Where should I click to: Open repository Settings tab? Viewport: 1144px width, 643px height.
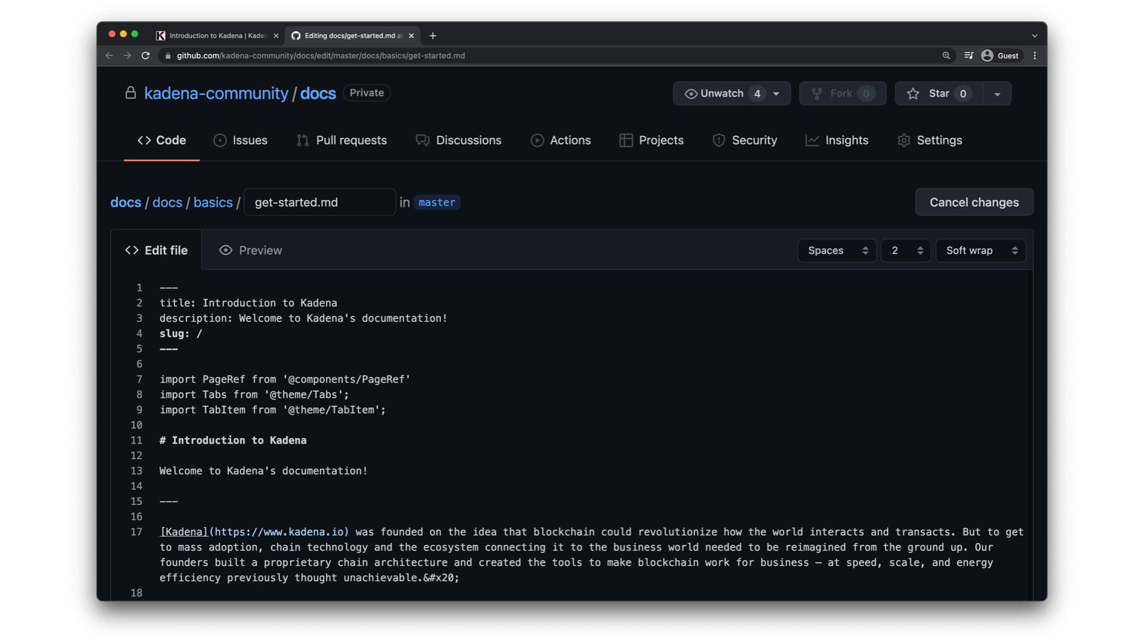tap(930, 140)
